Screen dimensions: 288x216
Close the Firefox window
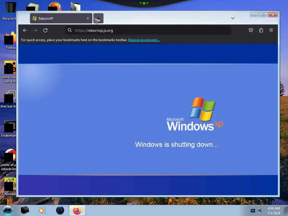coord(273,15)
